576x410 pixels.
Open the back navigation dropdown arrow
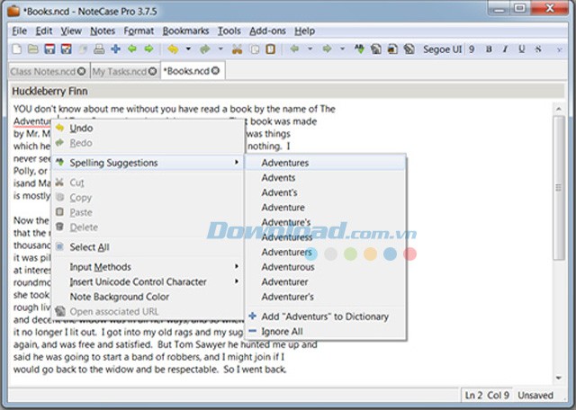tap(310, 49)
